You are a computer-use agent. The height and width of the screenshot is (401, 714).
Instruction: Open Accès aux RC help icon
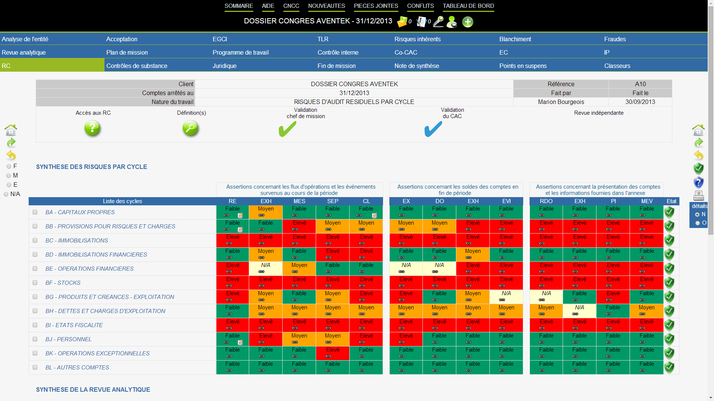pos(92,128)
